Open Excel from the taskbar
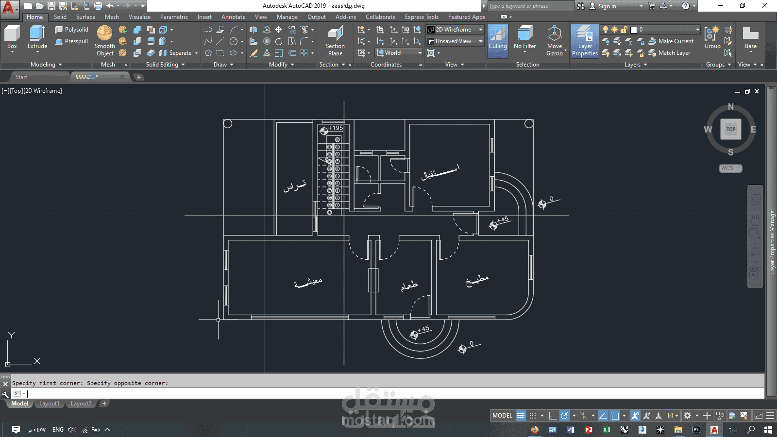Screen dimensions: 777x437 click(x=607, y=430)
